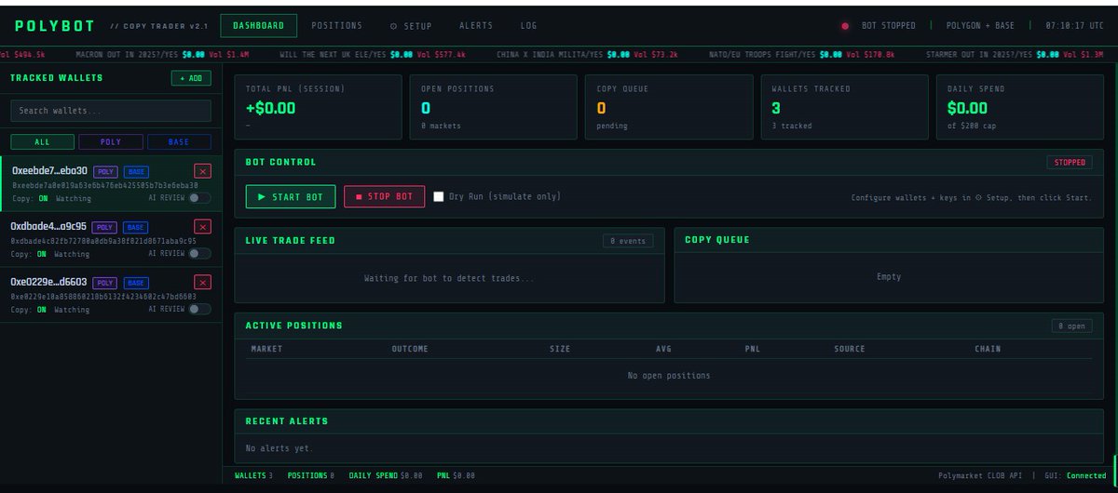Click the red bot status indicator dot

click(845, 26)
